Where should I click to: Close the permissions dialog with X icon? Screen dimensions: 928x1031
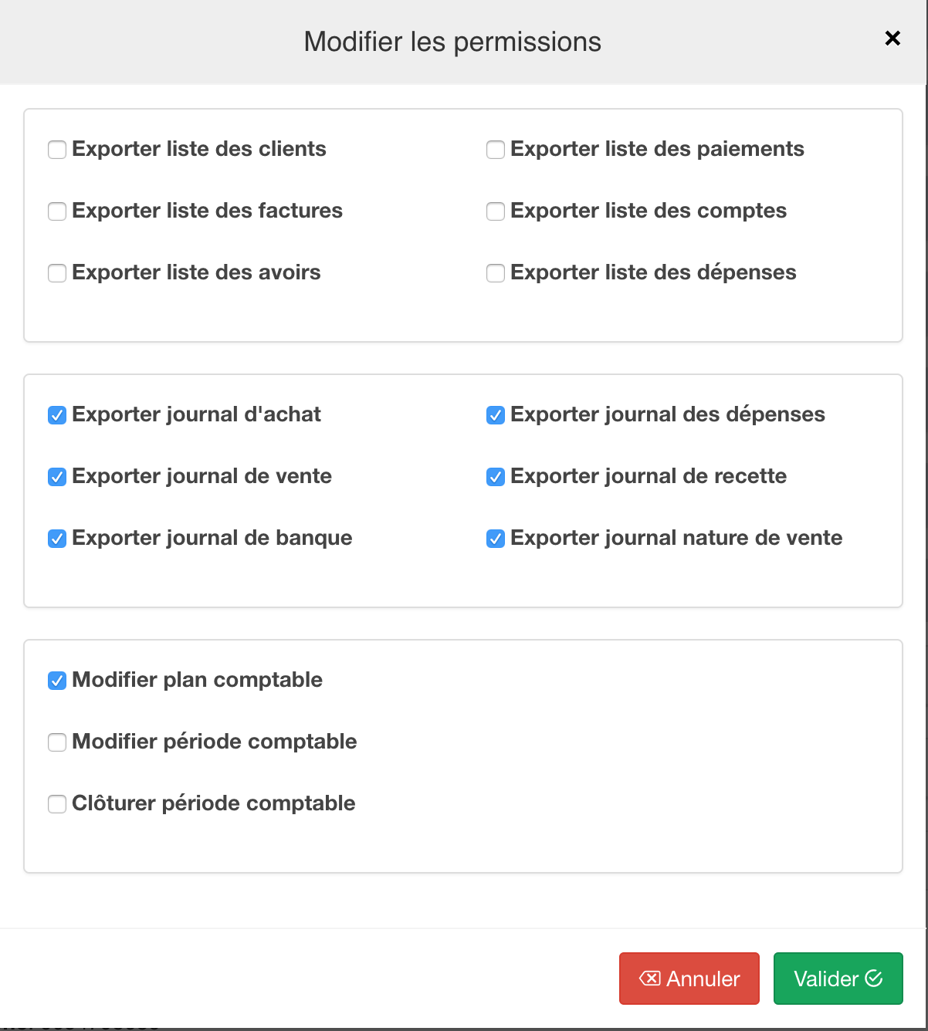[892, 38]
